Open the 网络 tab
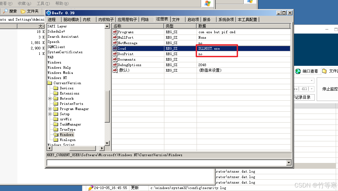 click(x=145, y=20)
